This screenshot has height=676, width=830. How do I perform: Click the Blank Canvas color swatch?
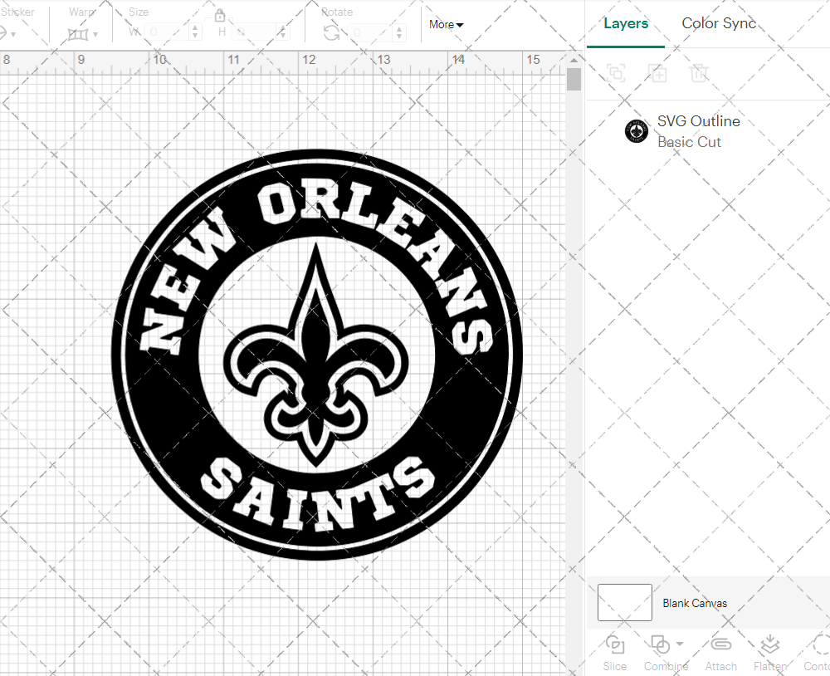click(624, 603)
